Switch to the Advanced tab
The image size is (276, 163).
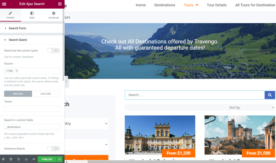pyautogui.click(x=53, y=15)
